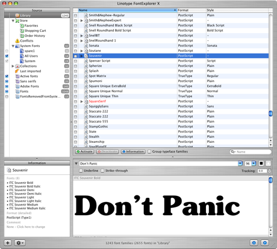Collapse the Store tree item

13,20
